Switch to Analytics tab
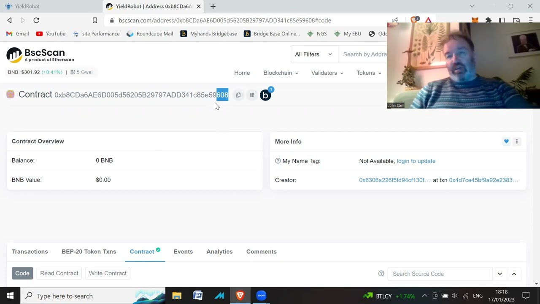540x304 pixels. pos(219,252)
